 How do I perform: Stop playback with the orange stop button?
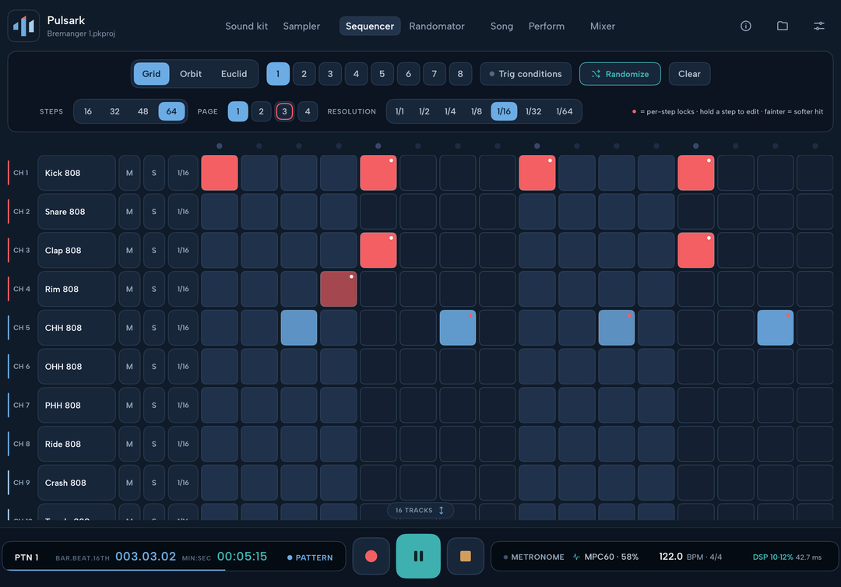click(466, 556)
